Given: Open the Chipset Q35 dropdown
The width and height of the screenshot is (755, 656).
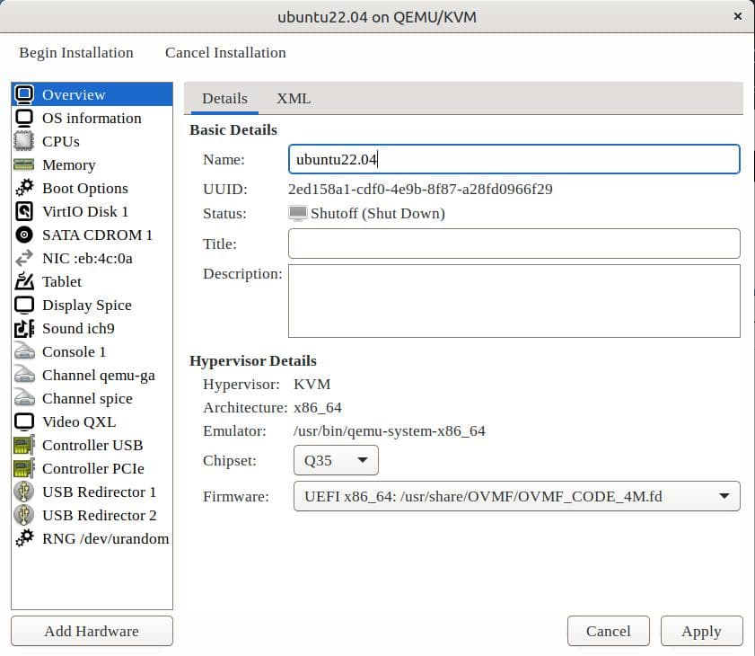Looking at the screenshot, I should click(336, 460).
